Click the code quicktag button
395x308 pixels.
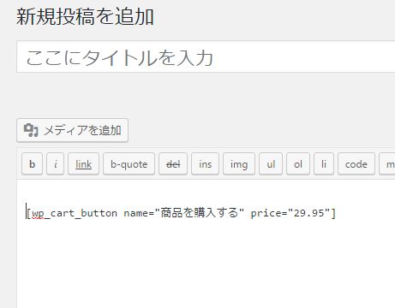356,163
